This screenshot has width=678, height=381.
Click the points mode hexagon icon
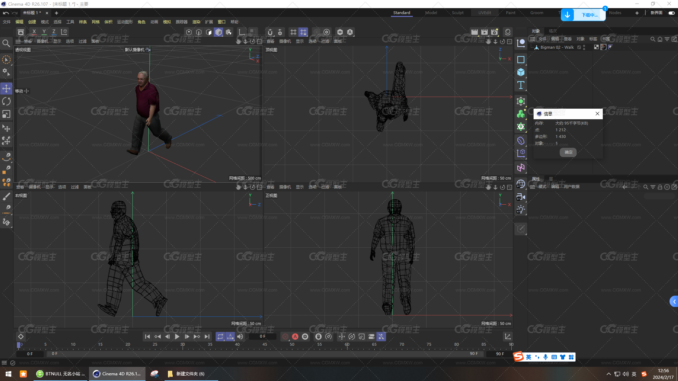189,32
